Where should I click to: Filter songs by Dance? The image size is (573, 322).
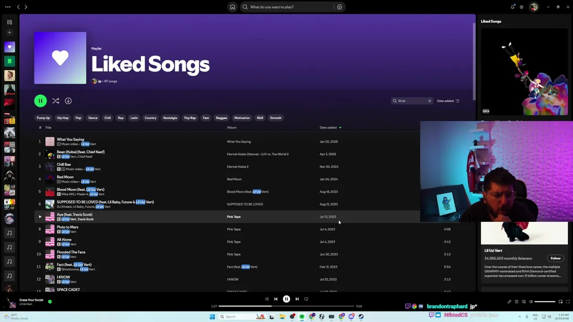point(93,118)
